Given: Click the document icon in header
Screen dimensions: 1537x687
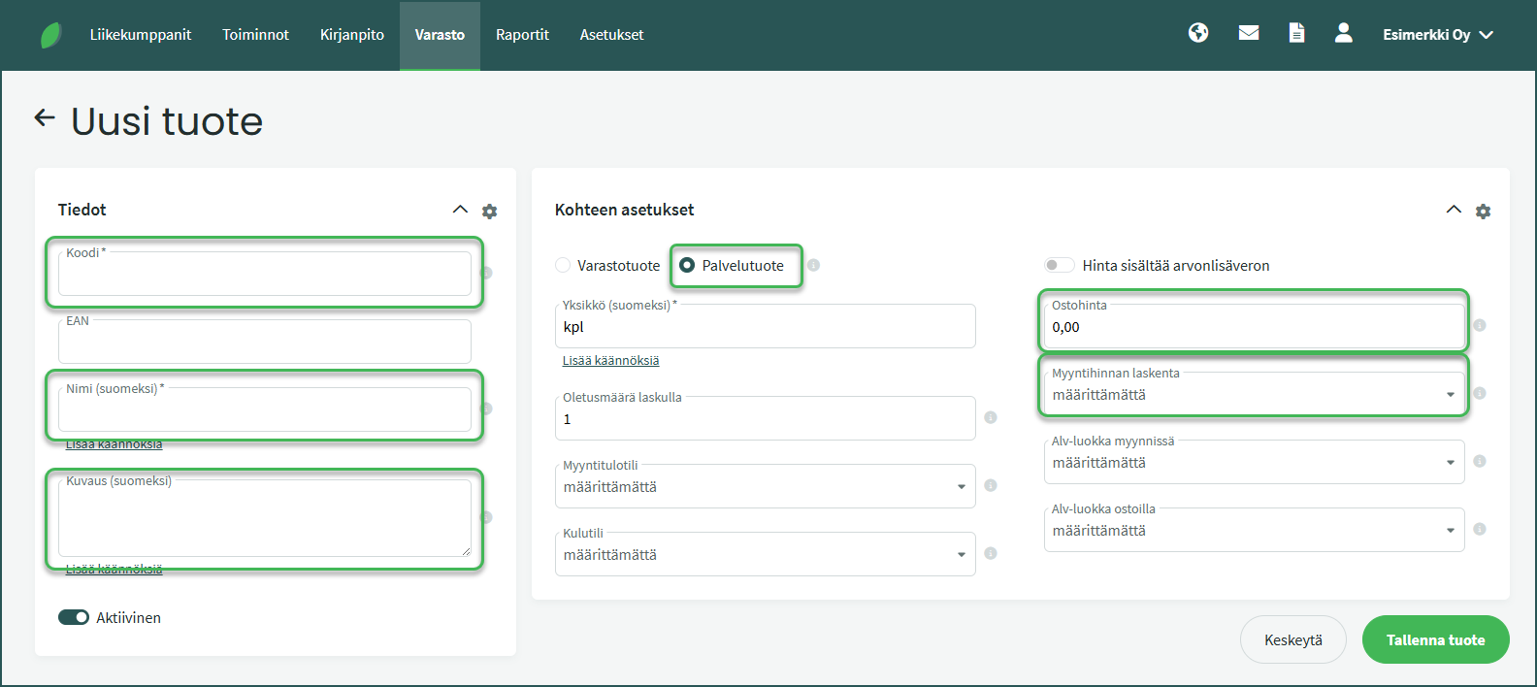Looking at the screenshot, I should 1296,33.
